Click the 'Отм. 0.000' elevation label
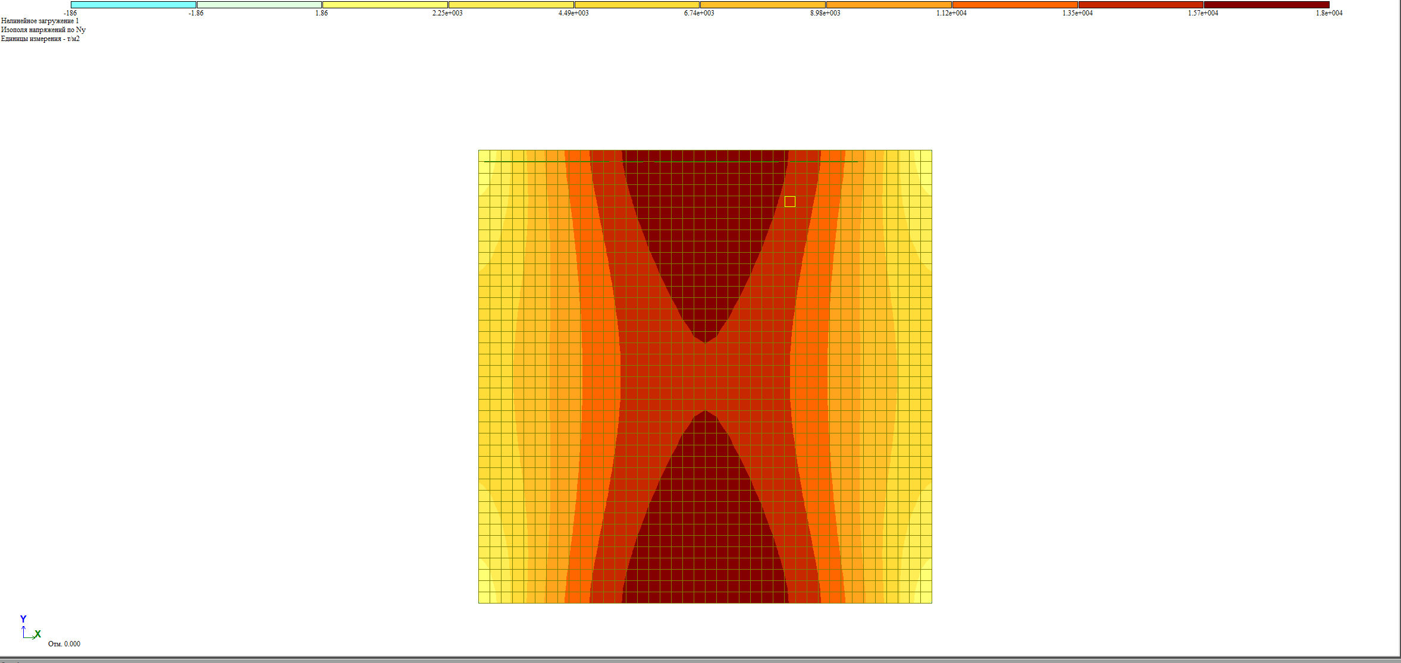The width and height of the screenshot is (1401, 663). 64,644
